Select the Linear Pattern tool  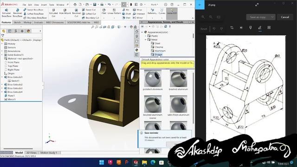tap(114, 12)
